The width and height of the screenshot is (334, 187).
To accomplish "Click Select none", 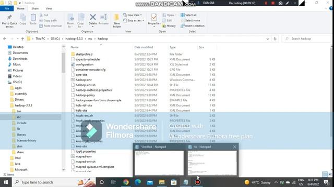I will 190,20.
